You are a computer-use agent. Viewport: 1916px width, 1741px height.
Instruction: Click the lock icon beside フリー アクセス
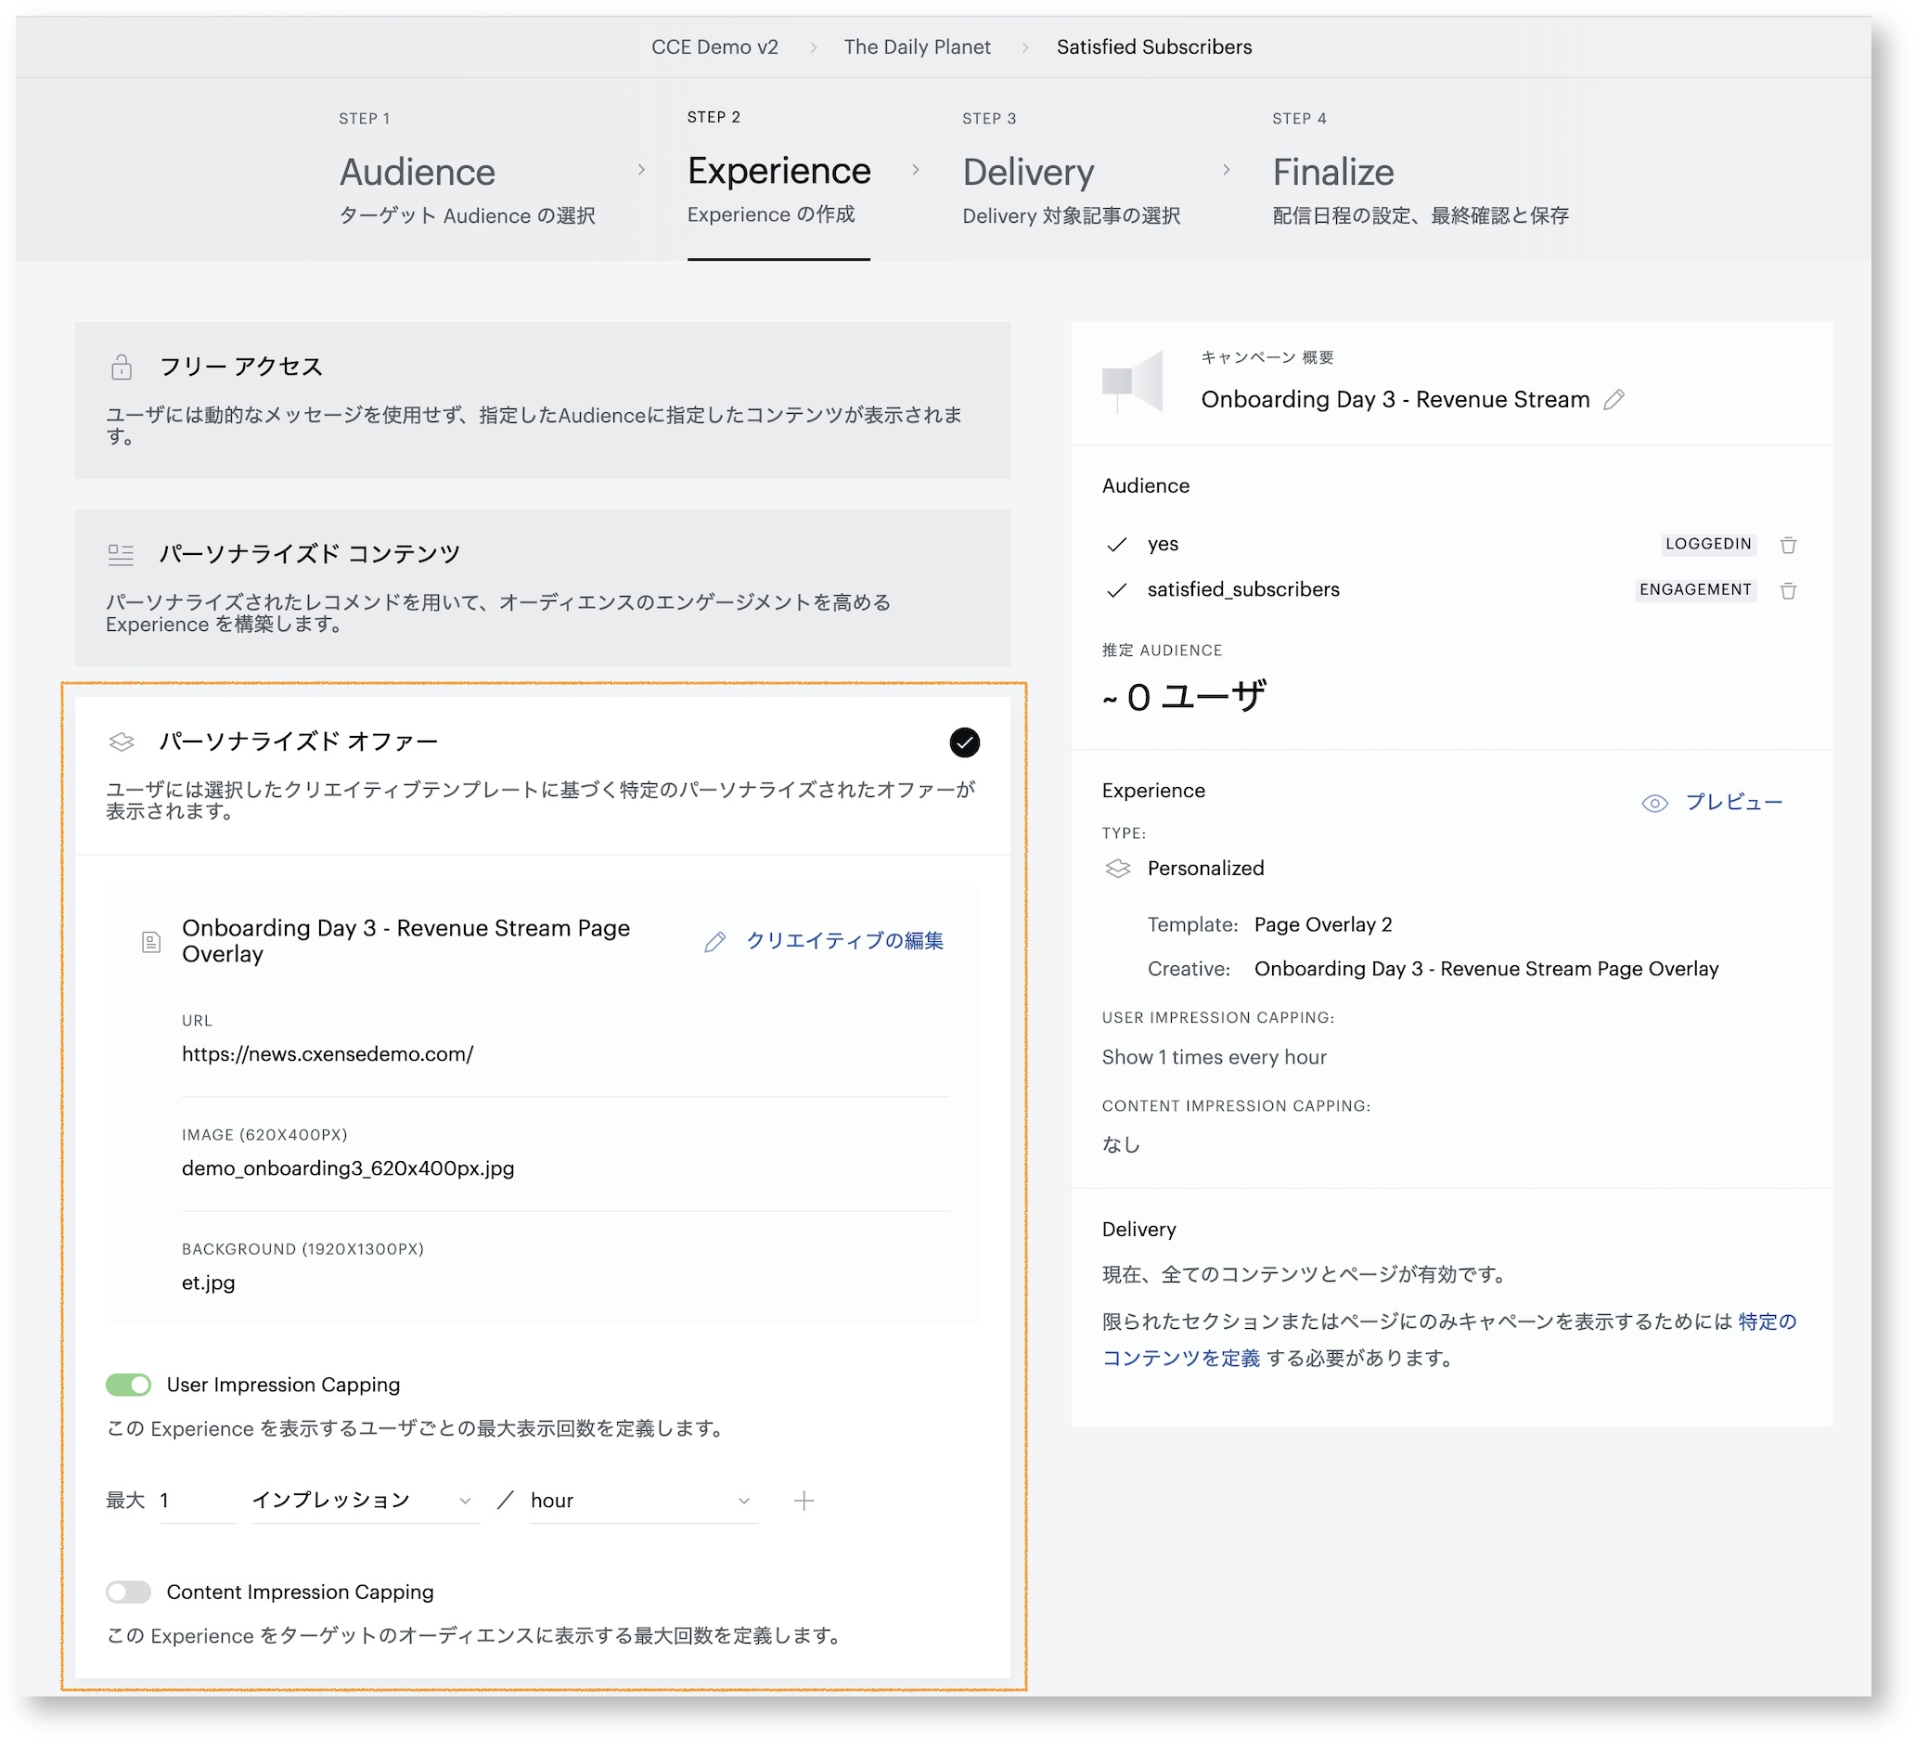[122, 367]
